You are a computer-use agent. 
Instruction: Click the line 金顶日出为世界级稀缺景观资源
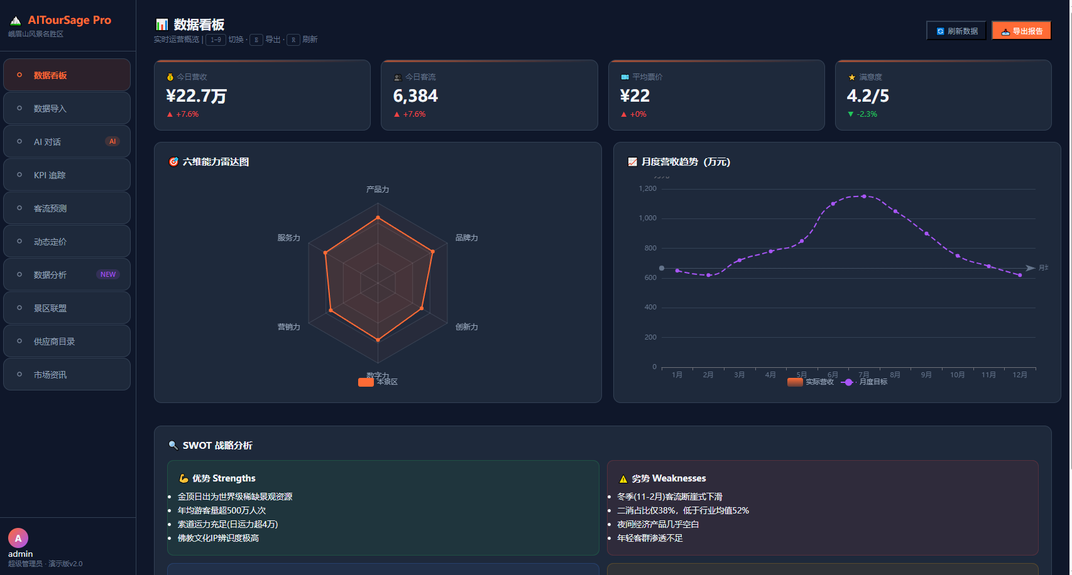tap(235, 497)
